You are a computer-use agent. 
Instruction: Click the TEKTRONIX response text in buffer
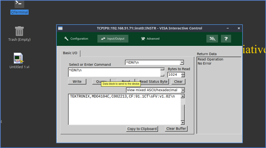point(122,97)
